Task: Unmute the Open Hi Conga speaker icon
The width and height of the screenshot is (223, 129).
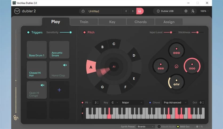Action: pos(42,85)
